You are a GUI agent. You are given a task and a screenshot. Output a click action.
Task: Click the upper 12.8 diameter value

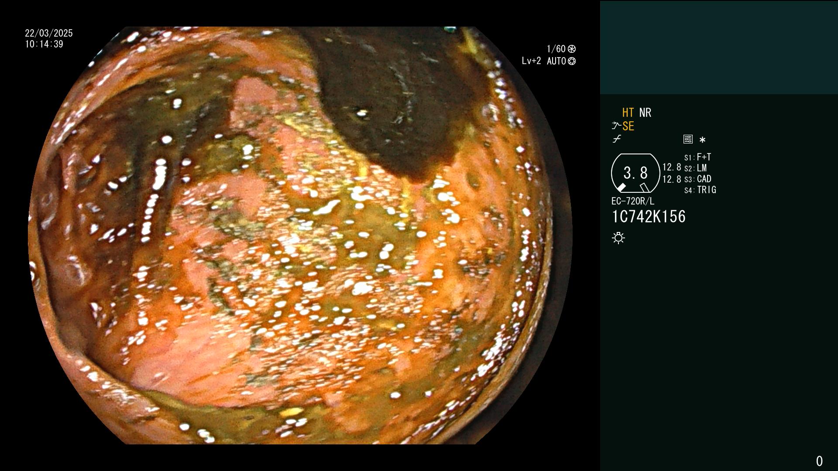coord(672,167)
